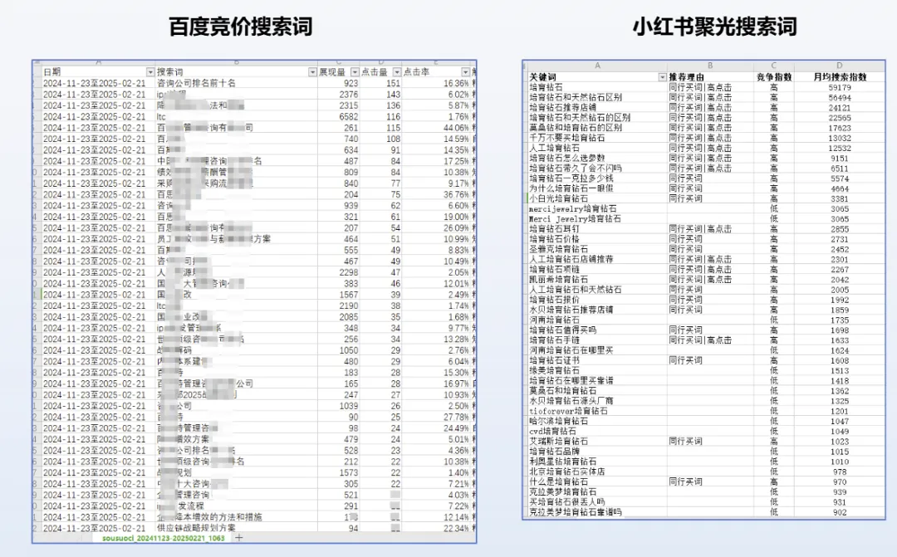Select the keyword cell 培育钻石和天然钻石区别
Screen dimensions: 897x557
(x=597, y=97)
